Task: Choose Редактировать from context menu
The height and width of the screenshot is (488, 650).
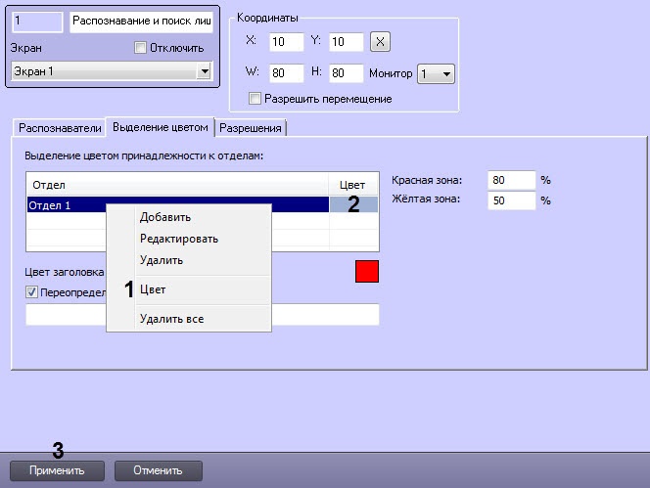Action: (x=178, y=239)
